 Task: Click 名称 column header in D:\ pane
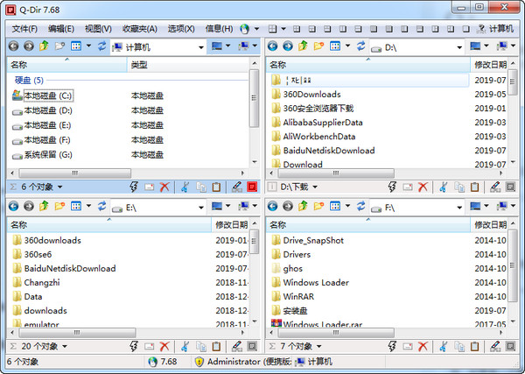coord(368,65)
